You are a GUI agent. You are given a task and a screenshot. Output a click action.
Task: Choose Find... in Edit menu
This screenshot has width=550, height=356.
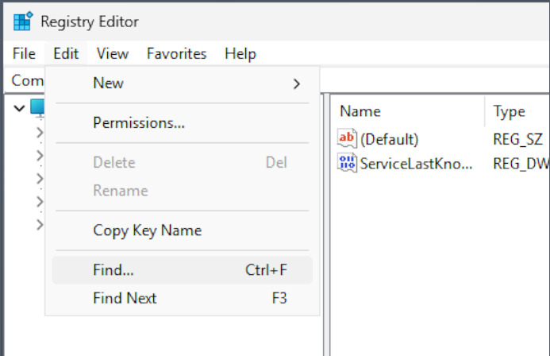tap(182, 270)
